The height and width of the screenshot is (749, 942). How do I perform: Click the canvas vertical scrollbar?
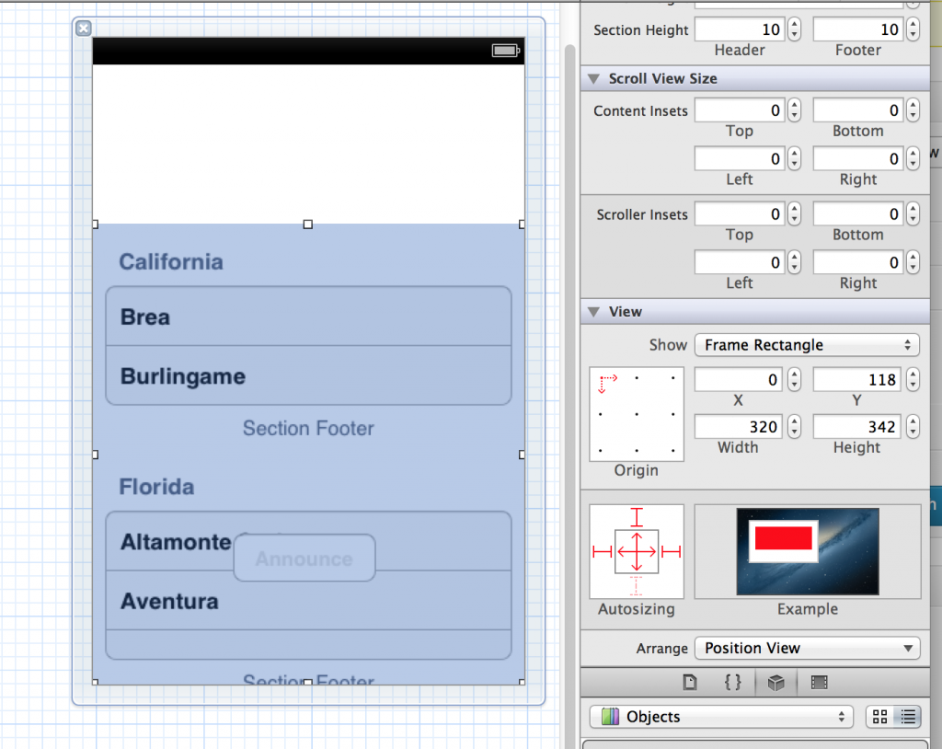[570, 397]
